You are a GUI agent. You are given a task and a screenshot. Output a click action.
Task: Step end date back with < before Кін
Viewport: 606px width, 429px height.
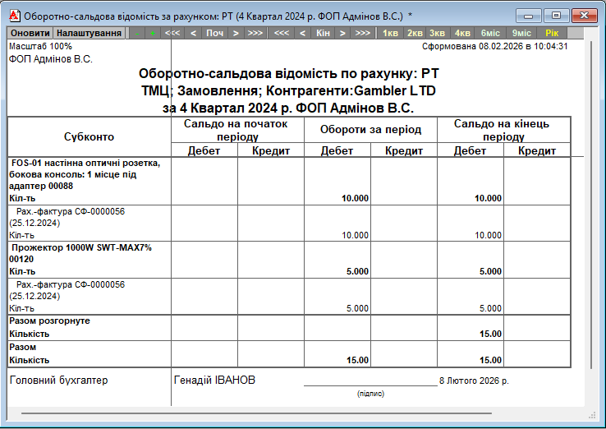302,33
